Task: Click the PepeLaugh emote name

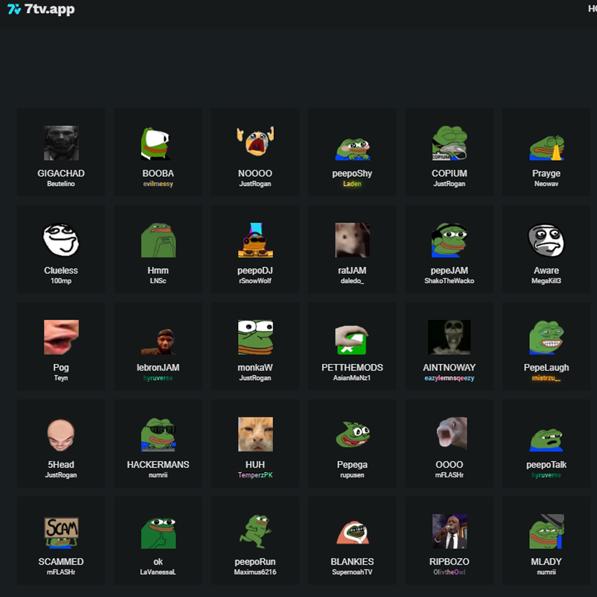Action: click(x=546, y=368)
